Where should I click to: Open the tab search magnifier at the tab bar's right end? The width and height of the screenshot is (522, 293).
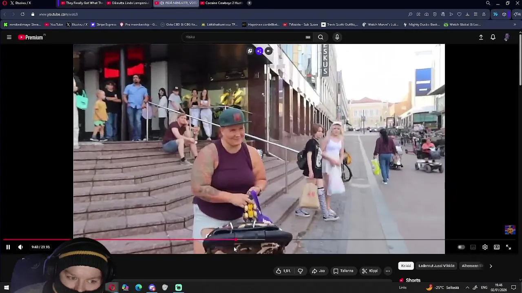[x=488, y=3]
